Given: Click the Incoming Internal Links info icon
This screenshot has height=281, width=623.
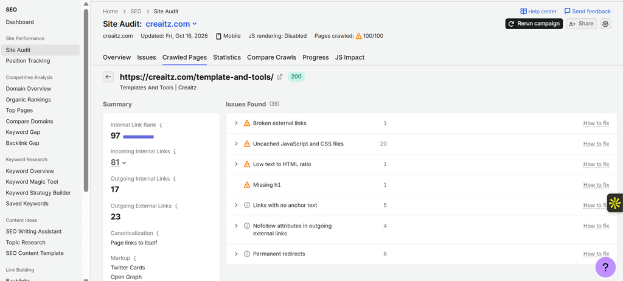Looking at the screenshot, I should point(175,151).
